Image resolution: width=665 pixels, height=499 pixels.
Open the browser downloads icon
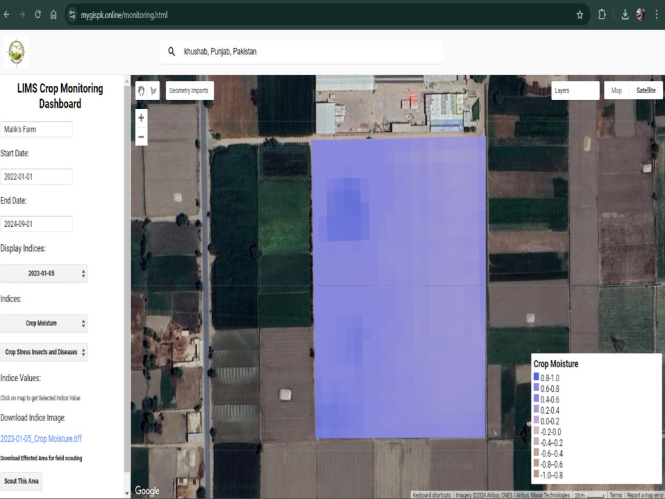coord(624,15)
